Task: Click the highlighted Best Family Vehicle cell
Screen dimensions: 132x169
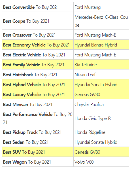Action: (x=38, y=64)
